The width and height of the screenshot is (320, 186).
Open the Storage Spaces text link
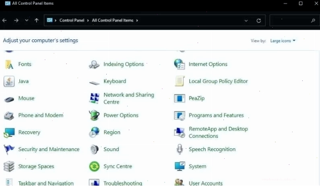tap(36, 166)
